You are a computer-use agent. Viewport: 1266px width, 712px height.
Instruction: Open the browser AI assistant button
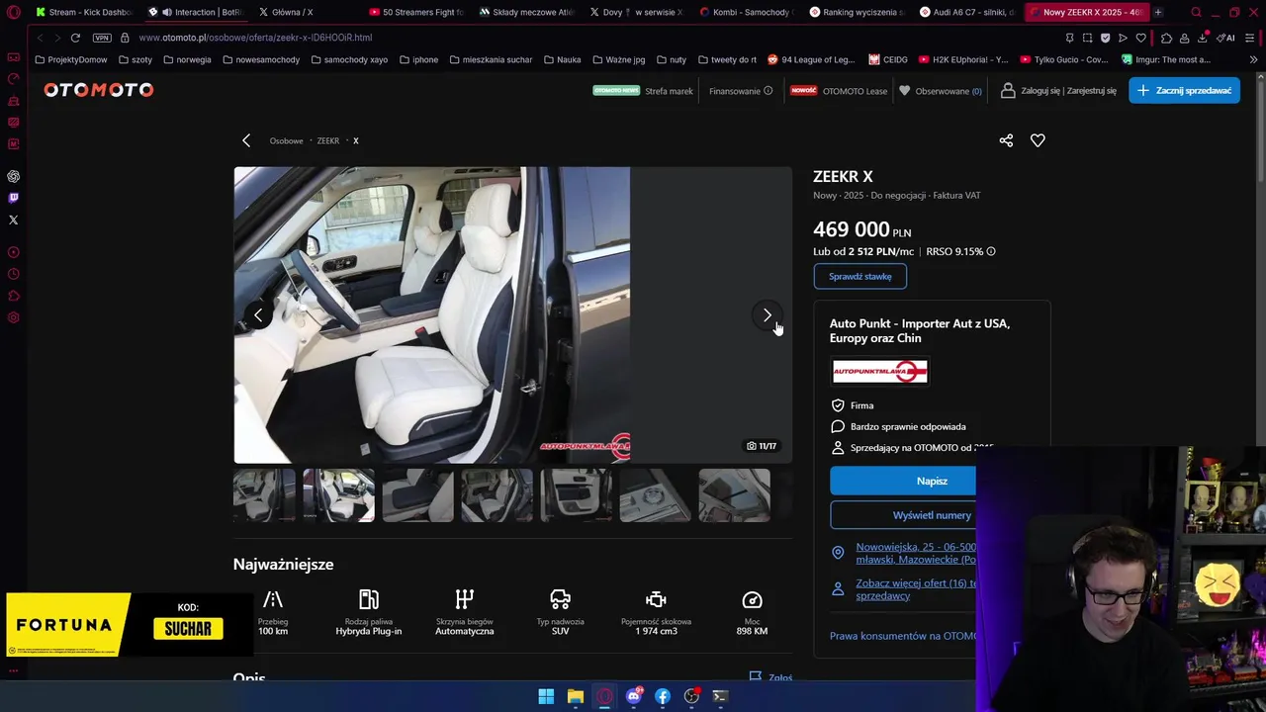[1226, 38]
